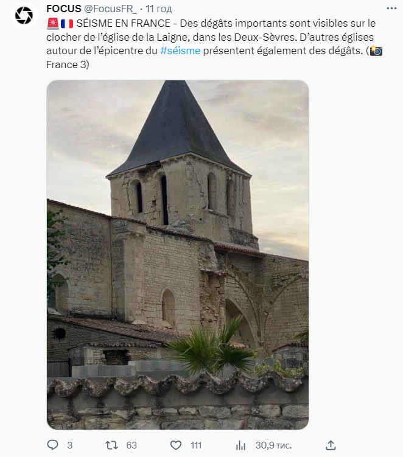Click the repost count 63

point(131,445)
